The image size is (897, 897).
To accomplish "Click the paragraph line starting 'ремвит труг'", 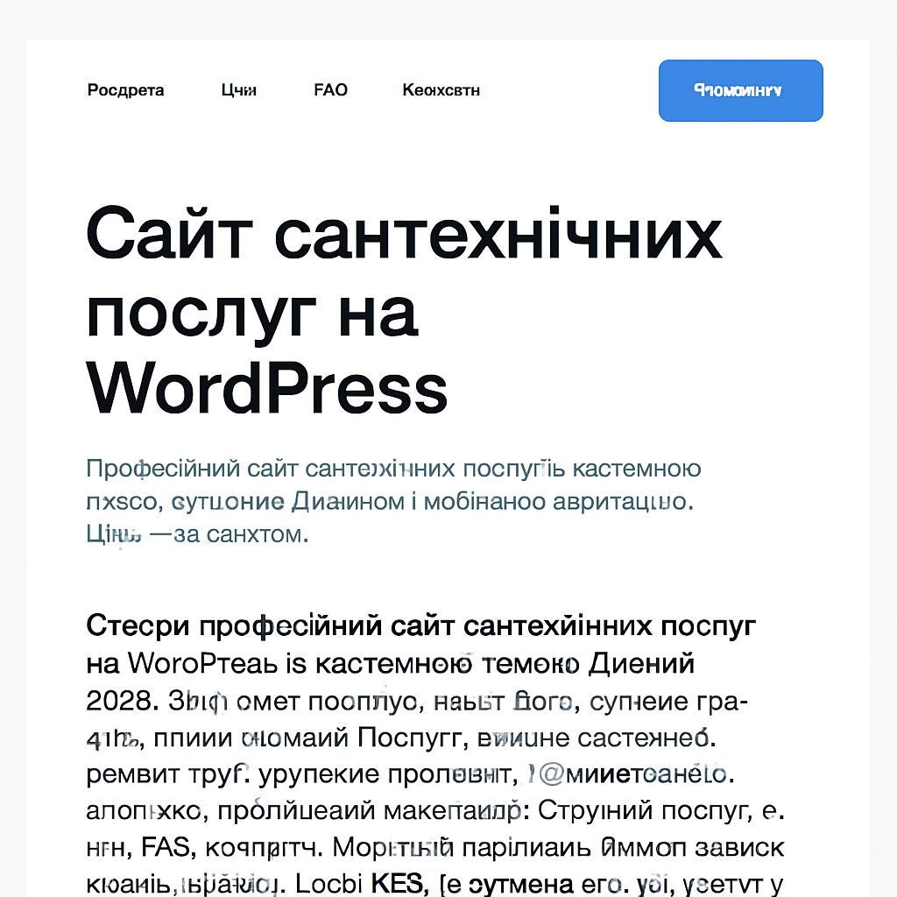I will coord(410,774).
